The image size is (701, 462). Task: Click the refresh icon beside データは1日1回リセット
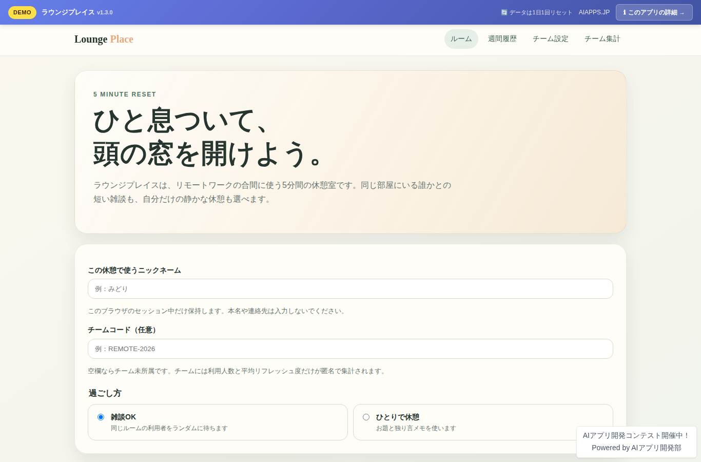click(x=504, y=12)
